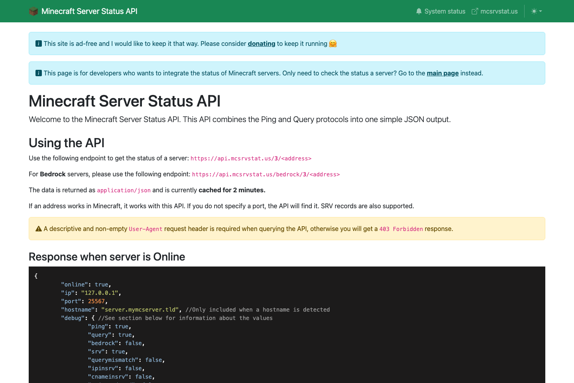The width and height of the screenshot is (574, 383).
Task: Click the Minecraft Server Status API brand text
Action: [x=89, y=11]
